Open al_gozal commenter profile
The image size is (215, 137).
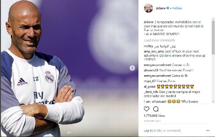pyautogui.click(x=150, y=87)
